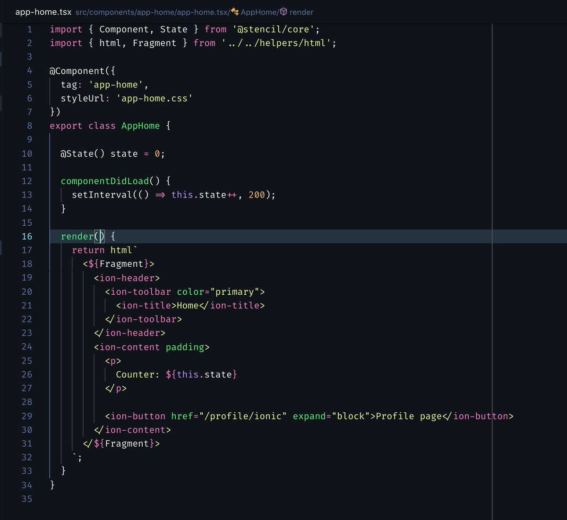Click the AppHome class symbol icon in breadcrumb
Screen dimensions: 567x520
click(235, 12)
